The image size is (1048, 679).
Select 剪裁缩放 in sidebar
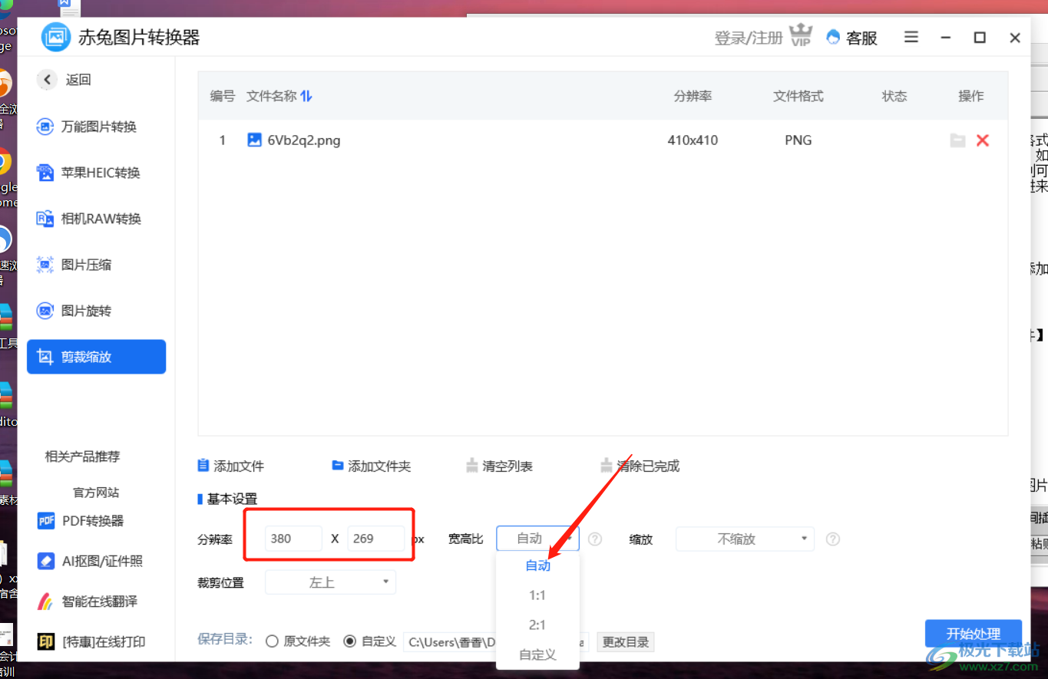(97, 357)
